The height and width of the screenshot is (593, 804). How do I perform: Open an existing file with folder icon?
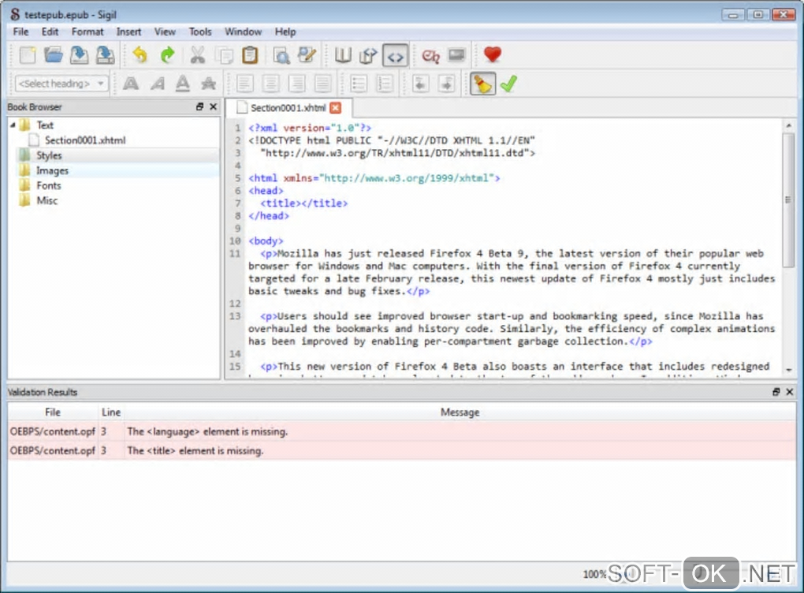coord(53,55)
